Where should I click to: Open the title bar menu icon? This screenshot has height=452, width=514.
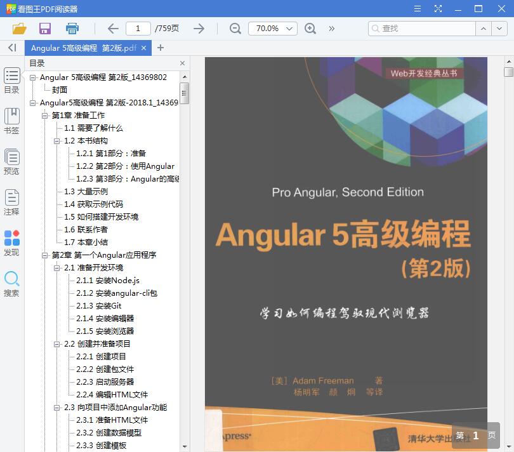pos(418,8)
